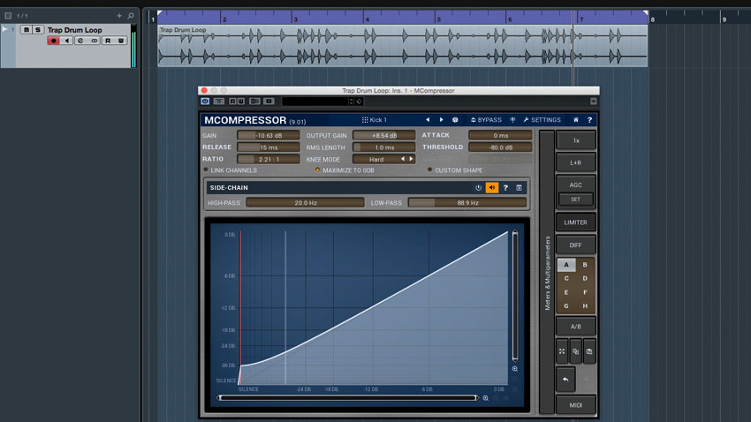Open the track list filter icon
The image size is (751, 422).
(x=8, y=16)
